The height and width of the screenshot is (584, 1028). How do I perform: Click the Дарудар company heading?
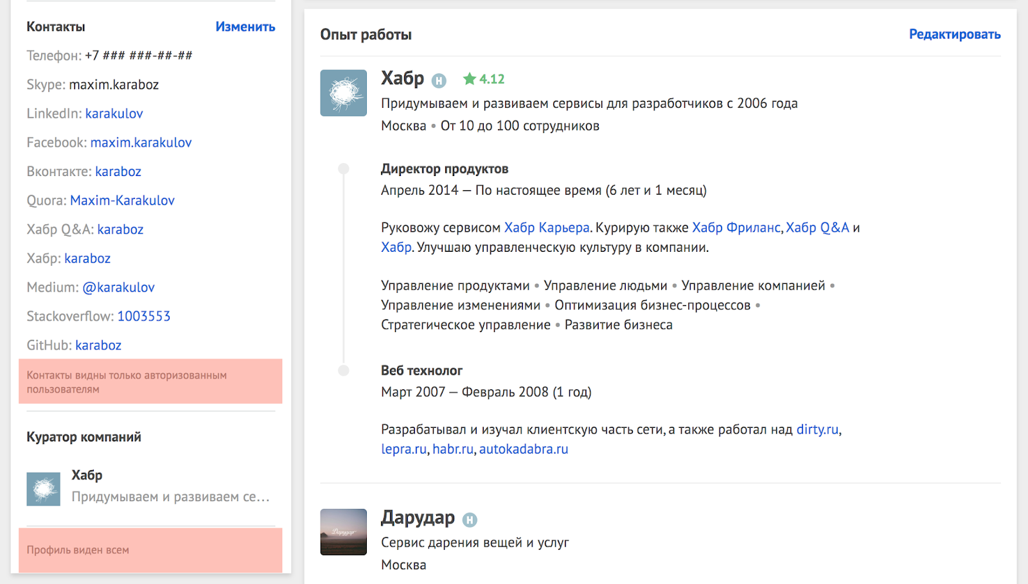click(x=418, y=517)
